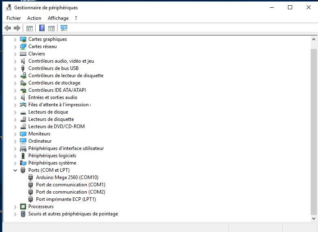318x232 pixels.
Task: Select the Lecteurs de DVD/CD-ROM label
Action: point(57,127)
